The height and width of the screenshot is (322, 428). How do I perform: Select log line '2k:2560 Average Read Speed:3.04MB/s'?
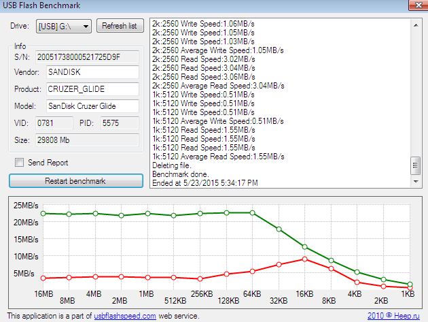click(x=218, y=86)
